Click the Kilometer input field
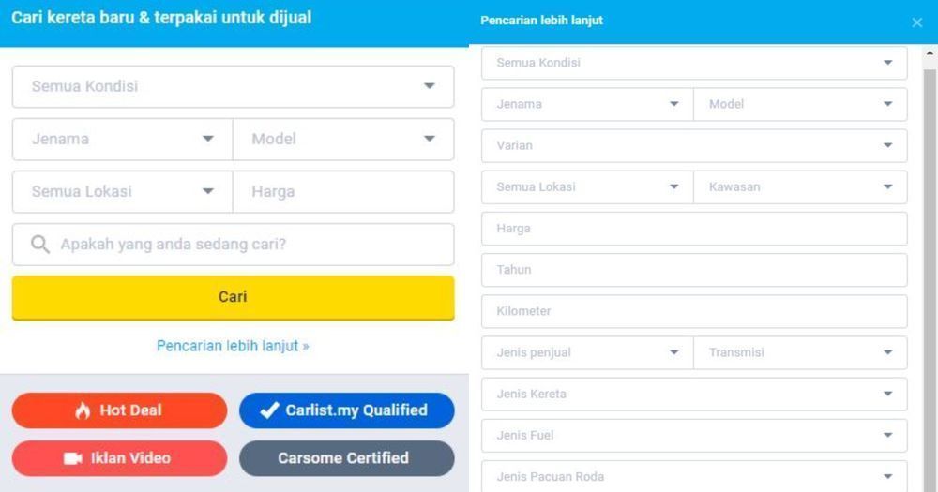The width and height of the screenshot is (938, 492). tap(694, 311)
